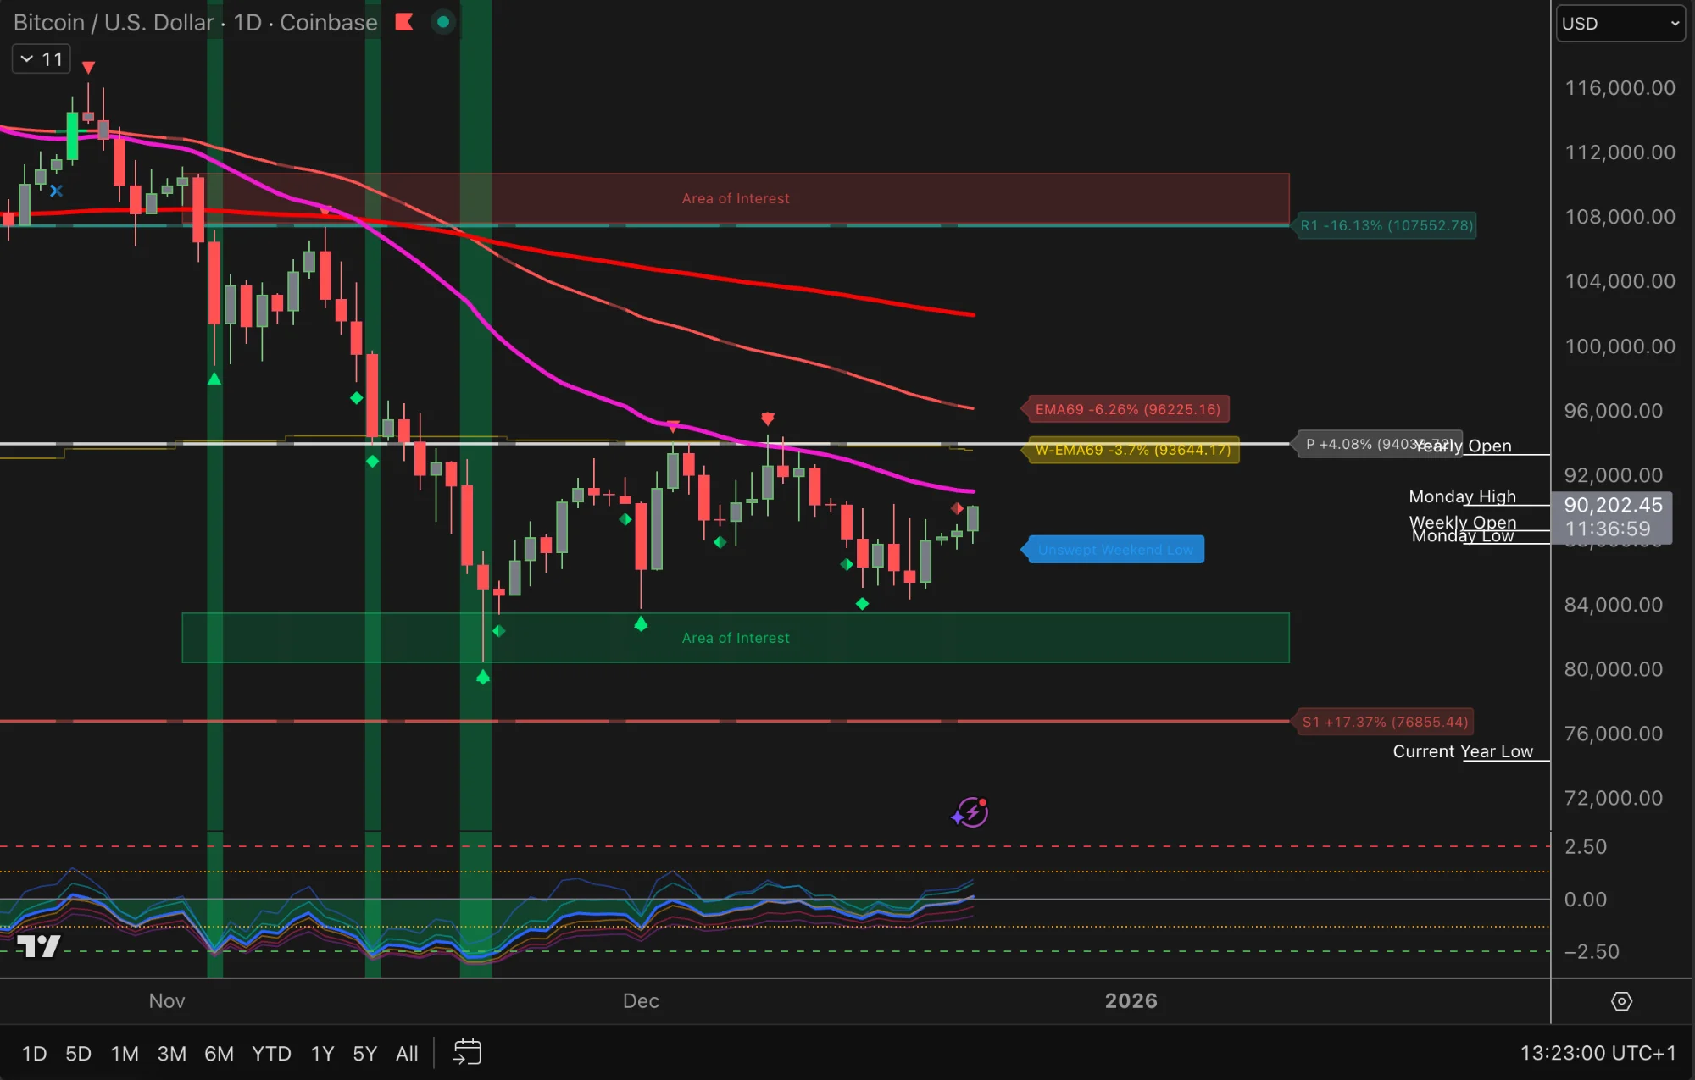Image resolution: width=1695 pixels, height=1080 pixels.
Task: Click the EMA69 value label
Action: [x=1127, y=408]
